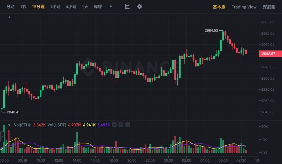Switch to 1秒 interval
Viewport: 282px width, 164px height.
[x=23, y=7]
